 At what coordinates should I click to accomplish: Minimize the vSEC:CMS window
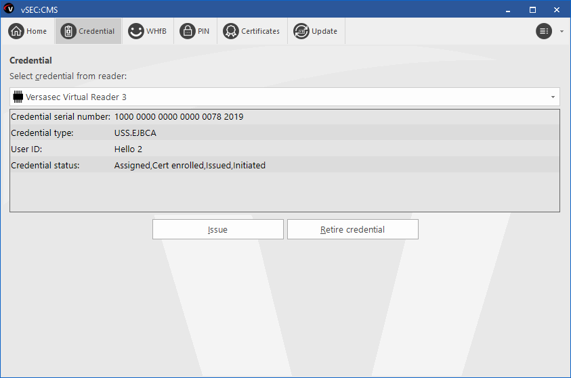point(508,10)
